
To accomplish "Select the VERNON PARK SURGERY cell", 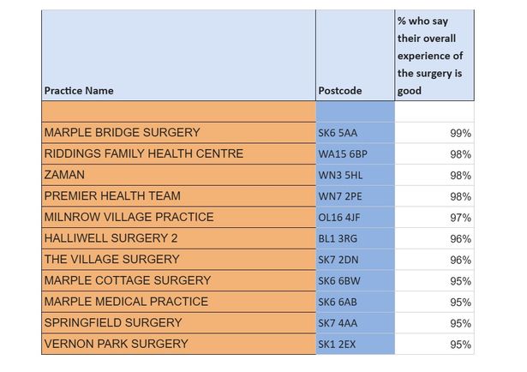I will tap(116, 344).
